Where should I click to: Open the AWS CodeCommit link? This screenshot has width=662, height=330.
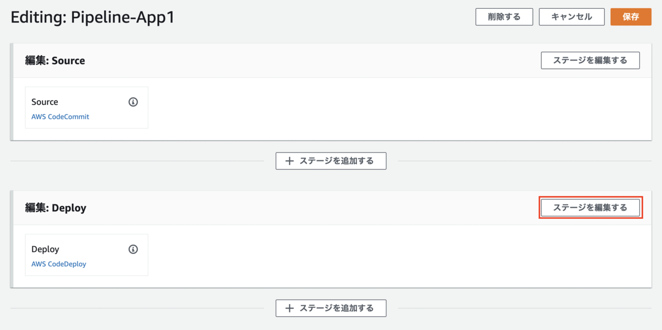point(60,117)
